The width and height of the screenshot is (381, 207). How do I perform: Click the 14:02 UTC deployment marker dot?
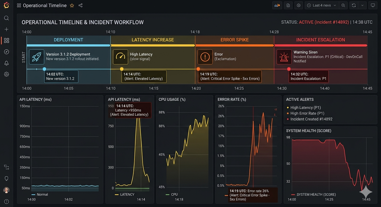44,69
